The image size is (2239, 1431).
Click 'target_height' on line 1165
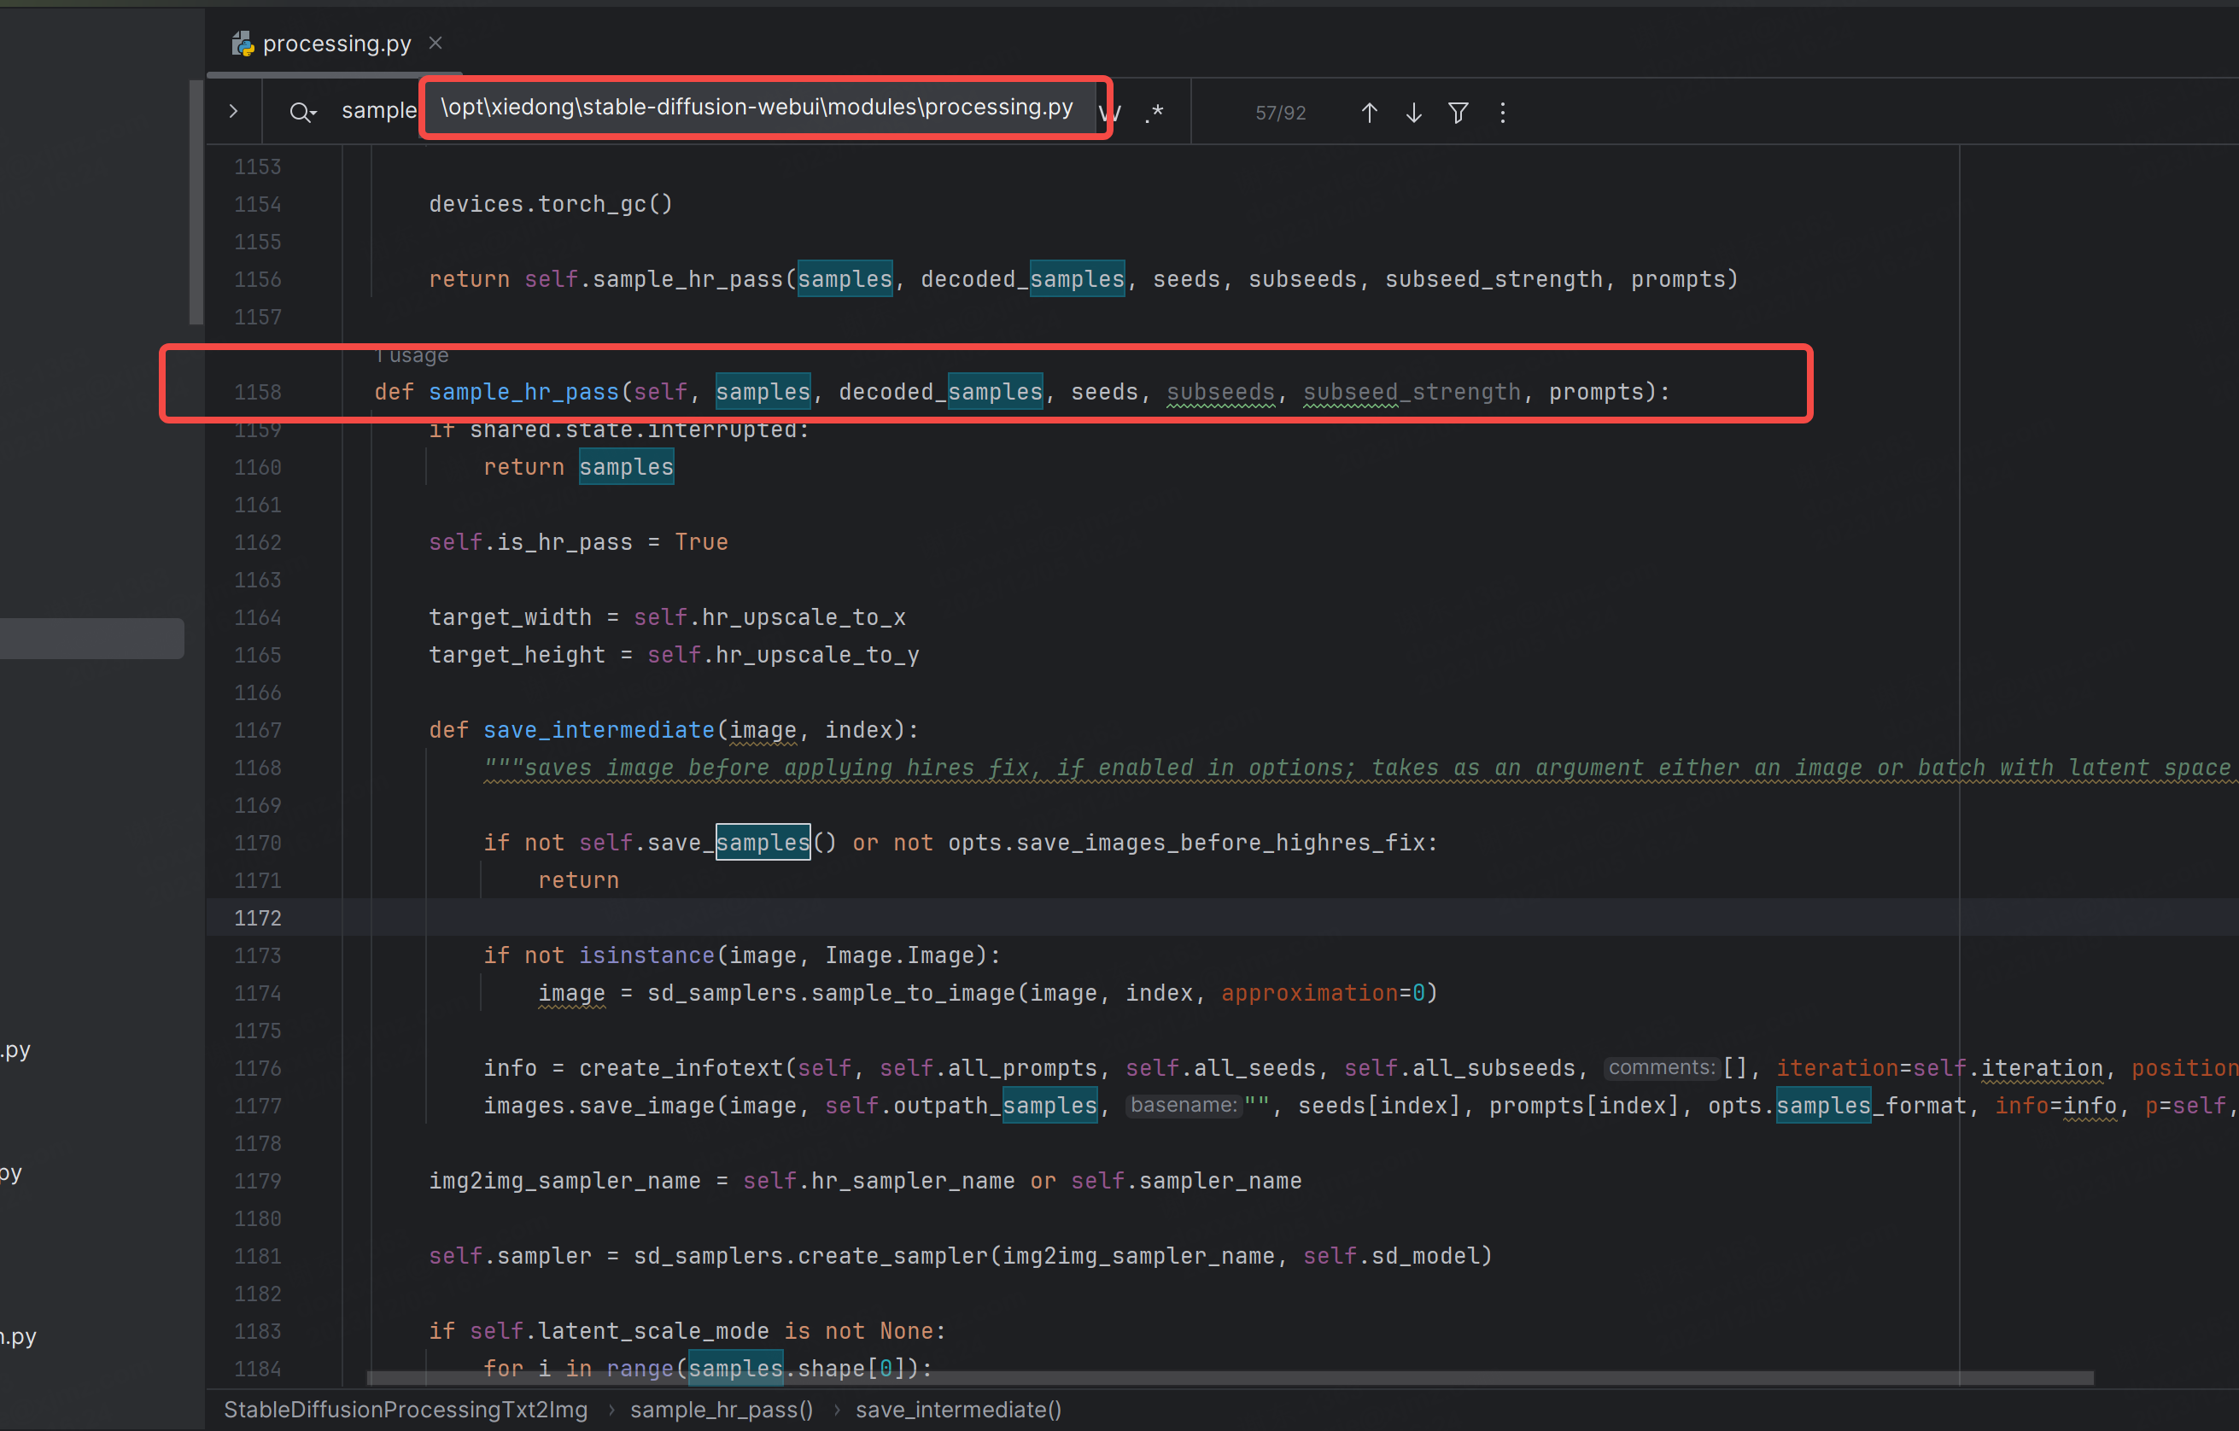coord(517,655)
